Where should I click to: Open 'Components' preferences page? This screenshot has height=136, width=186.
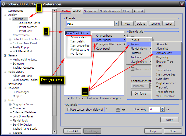[15, 11]
